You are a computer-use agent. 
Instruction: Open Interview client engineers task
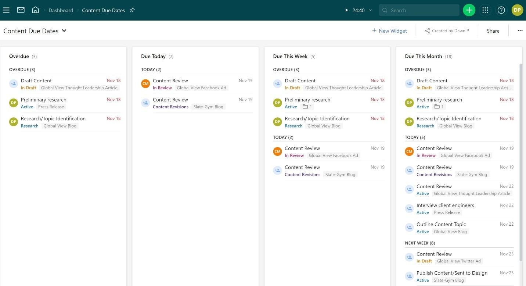pyautogui.click(x=445, y=205)
